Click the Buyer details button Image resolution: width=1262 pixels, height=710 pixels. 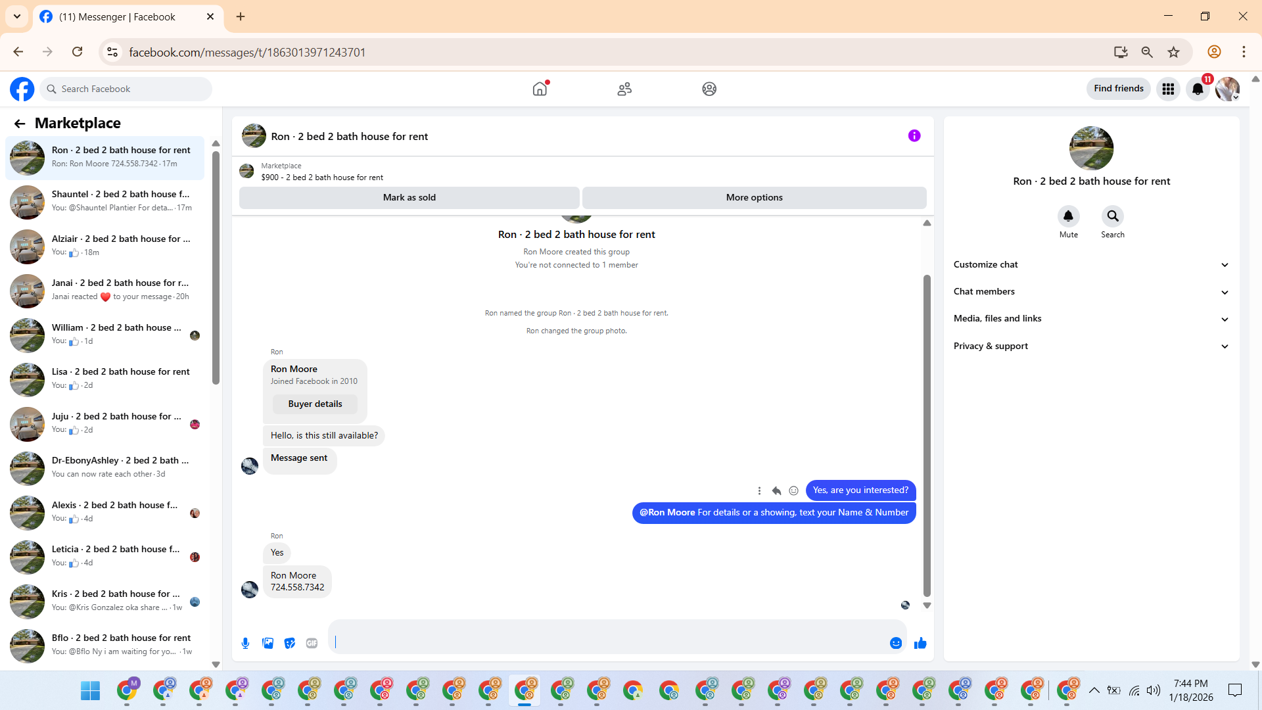point(315,404)
